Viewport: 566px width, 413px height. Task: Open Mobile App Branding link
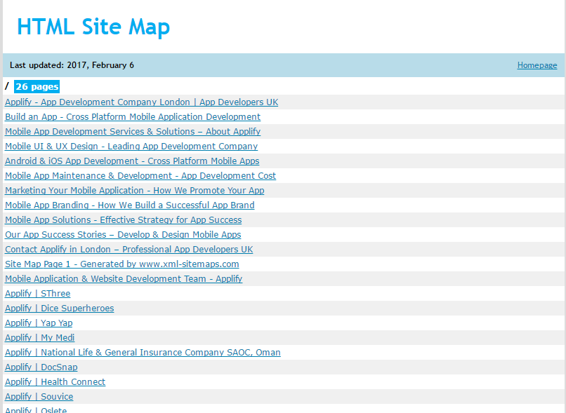pos(130,205)
